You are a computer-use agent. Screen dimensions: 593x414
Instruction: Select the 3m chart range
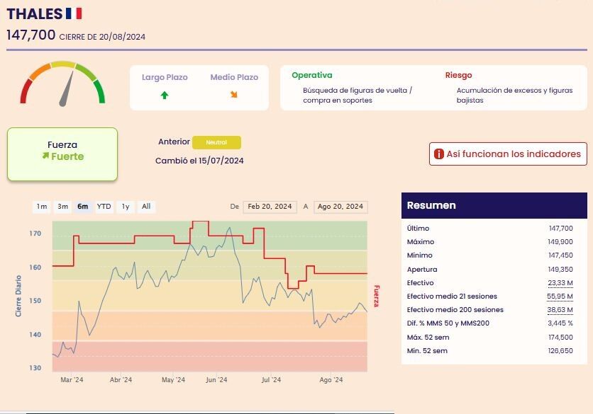63,207
